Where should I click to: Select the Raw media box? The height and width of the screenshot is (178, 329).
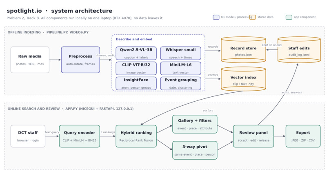point(30,60)
